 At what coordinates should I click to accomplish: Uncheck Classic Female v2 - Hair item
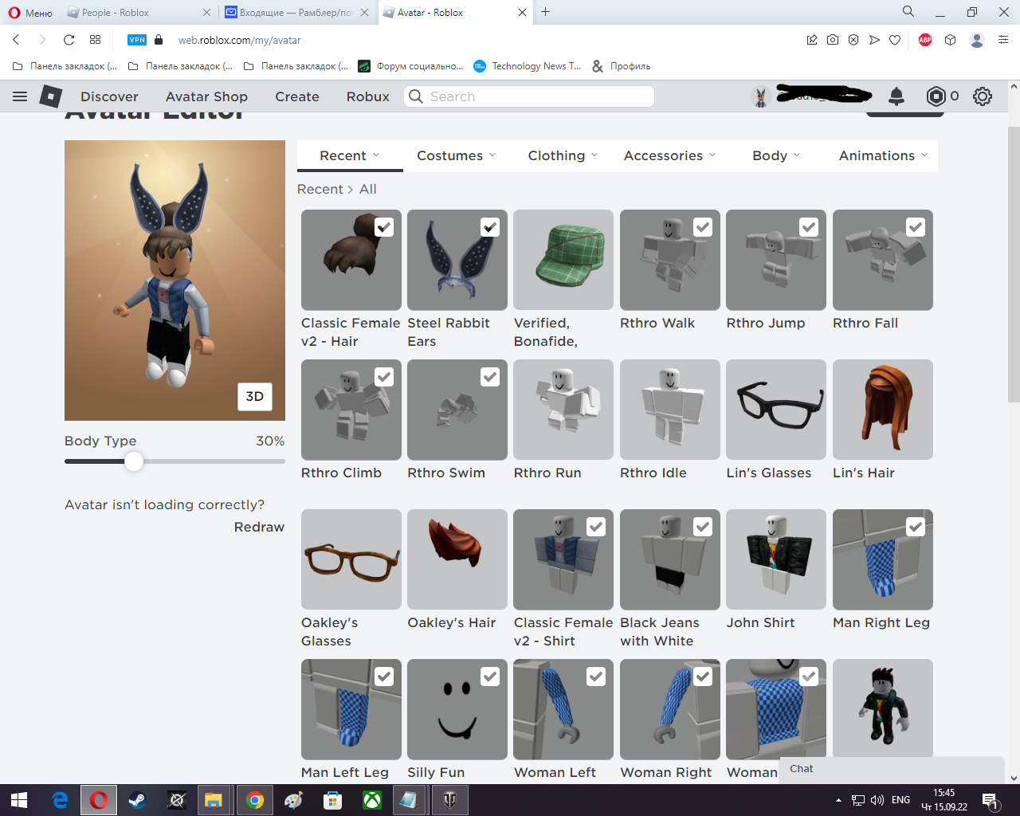(384, 227)
